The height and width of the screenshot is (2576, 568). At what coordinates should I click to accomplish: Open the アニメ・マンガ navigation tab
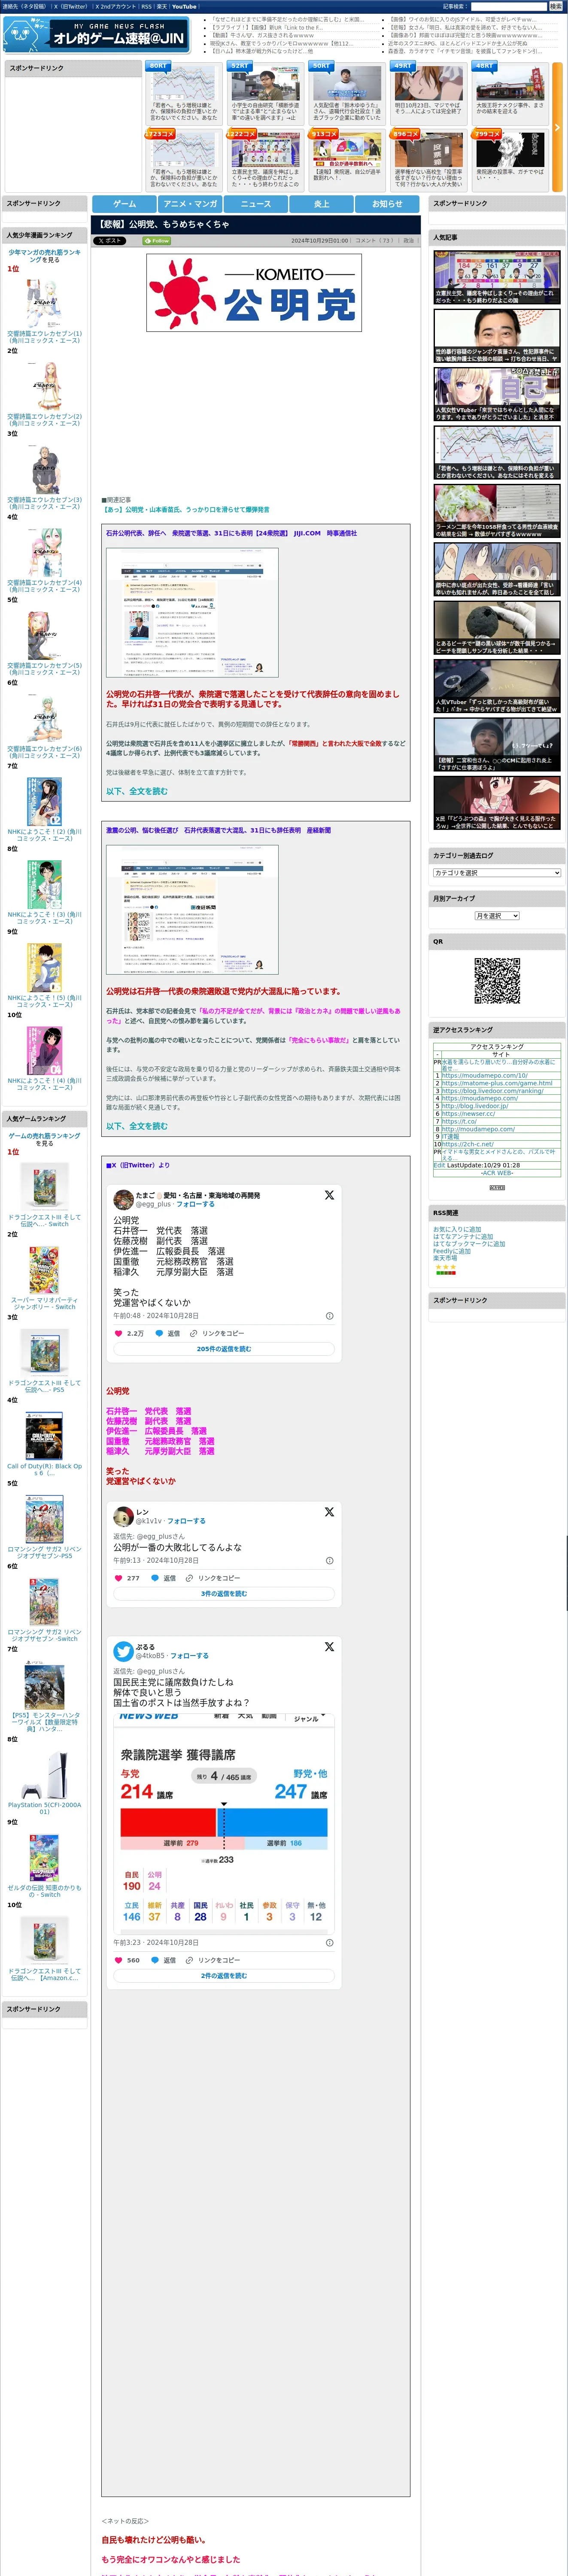pyautogui.click(x=190, y=203)
